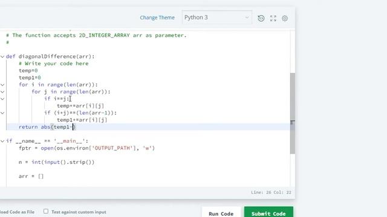Click the '2D_INTEGER_ARRAY arr as parameter' comment

pyautogui.click(x=132, y=35)
